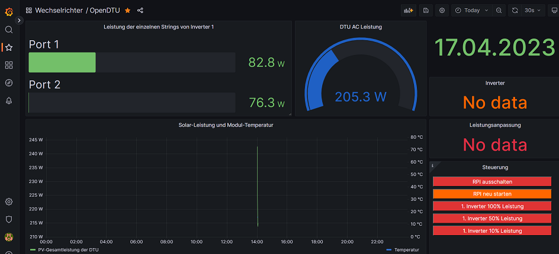
Task: Click the search icon in sidebar
Action: tap(9, 30)
